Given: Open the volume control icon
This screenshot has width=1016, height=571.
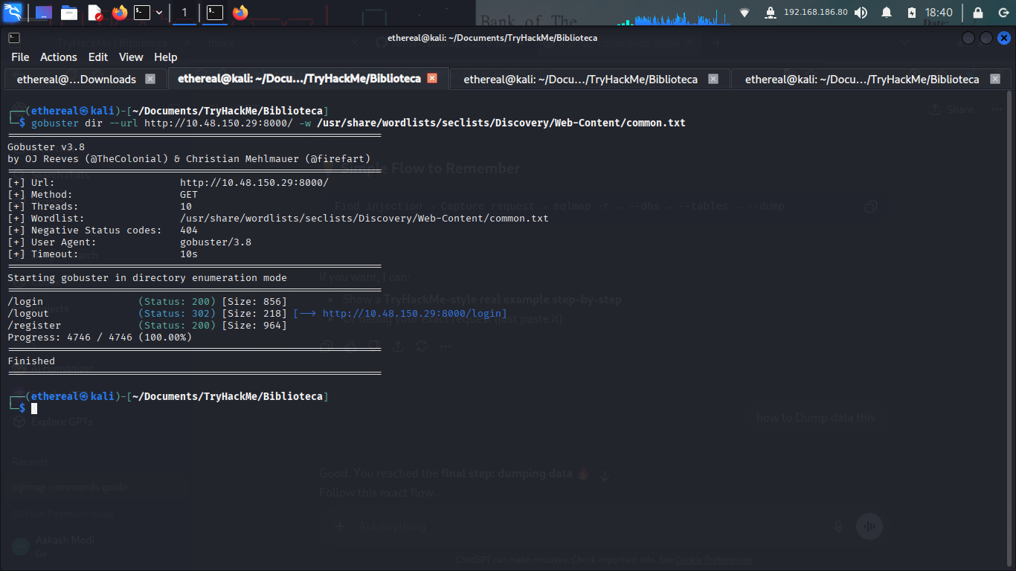Looking at the screenshot, I should click(861, 13).
